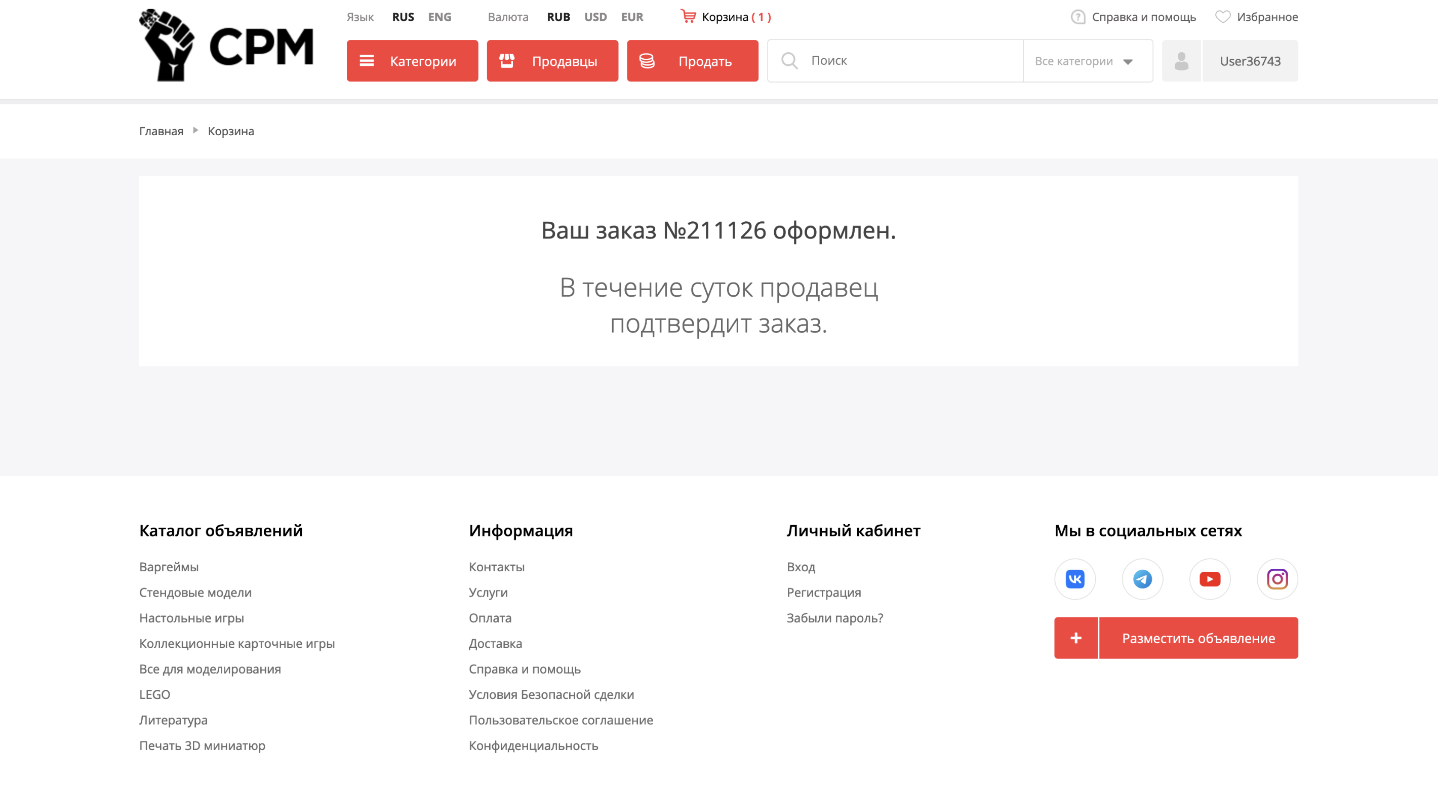This screenshot has height=785, width=1438.
Task: Click the CPM fist logo
Action: coord(226,45)
